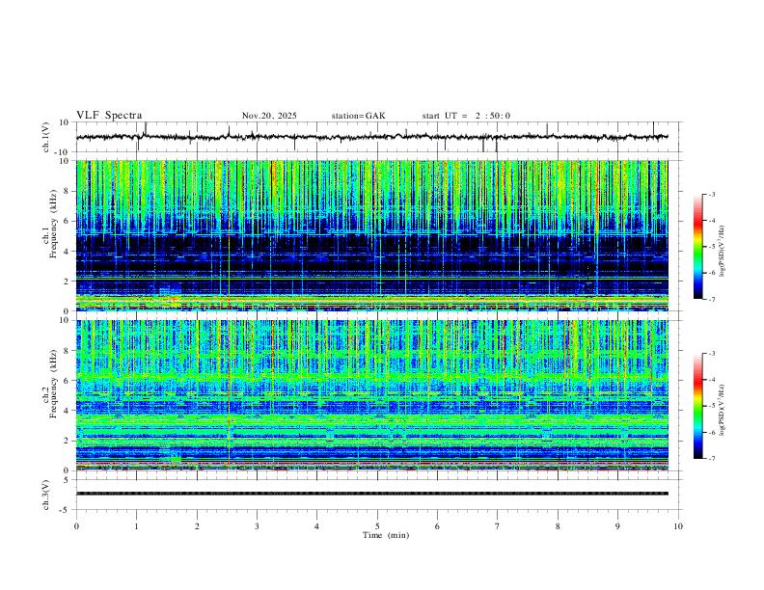Click the "4" minute tick label
Screen dimensions: 764x590
click(316, 526)
